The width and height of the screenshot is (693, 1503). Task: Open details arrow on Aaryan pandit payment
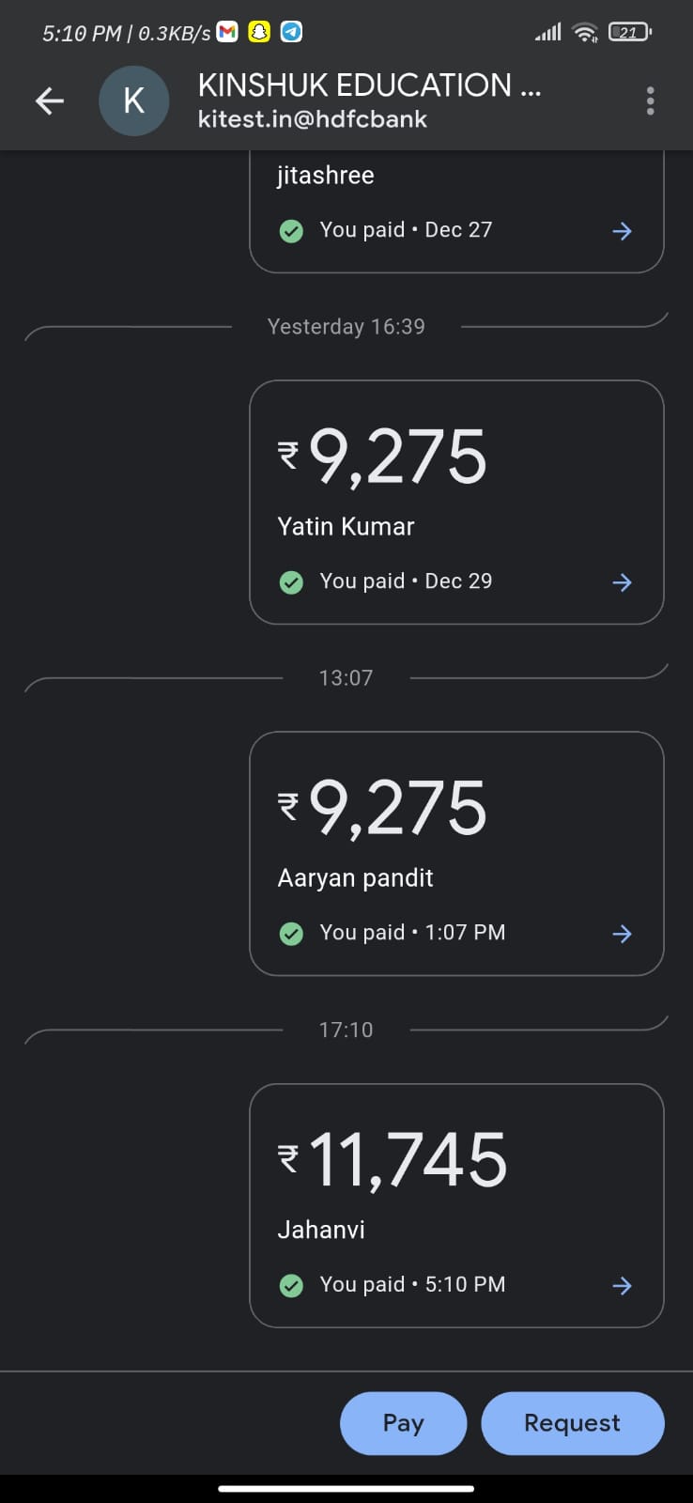pyautogui.click(x=622, y=934)
